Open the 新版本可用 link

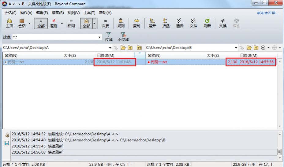[x=267, y=13]
